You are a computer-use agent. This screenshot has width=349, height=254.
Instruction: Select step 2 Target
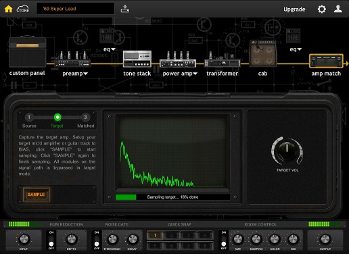click(x=57, y=117)
